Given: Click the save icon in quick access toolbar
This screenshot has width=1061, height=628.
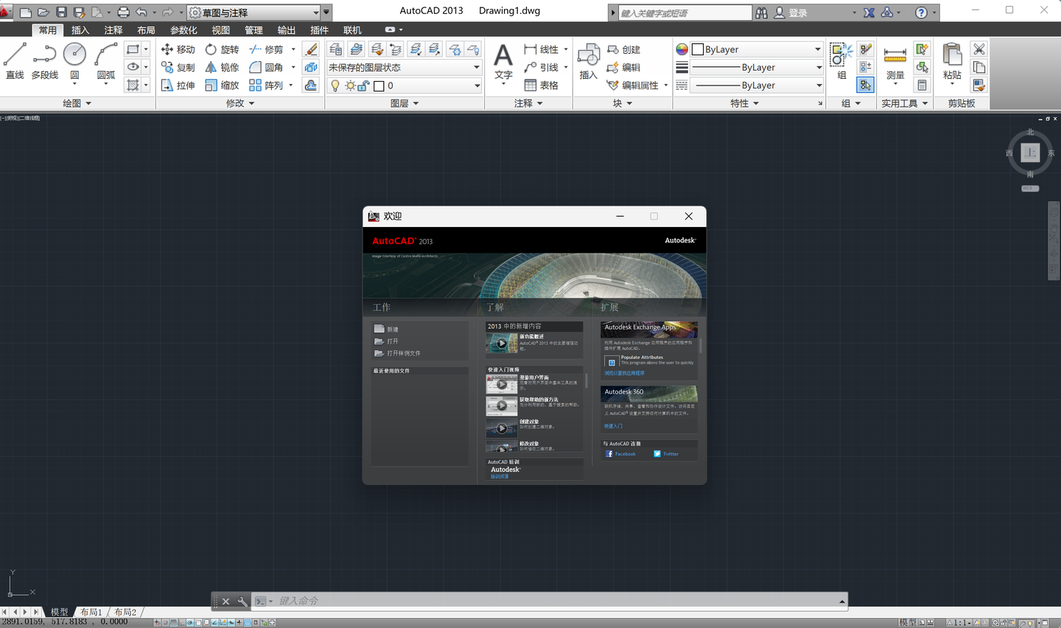Looking at the screenshot, I should point(61,13).
